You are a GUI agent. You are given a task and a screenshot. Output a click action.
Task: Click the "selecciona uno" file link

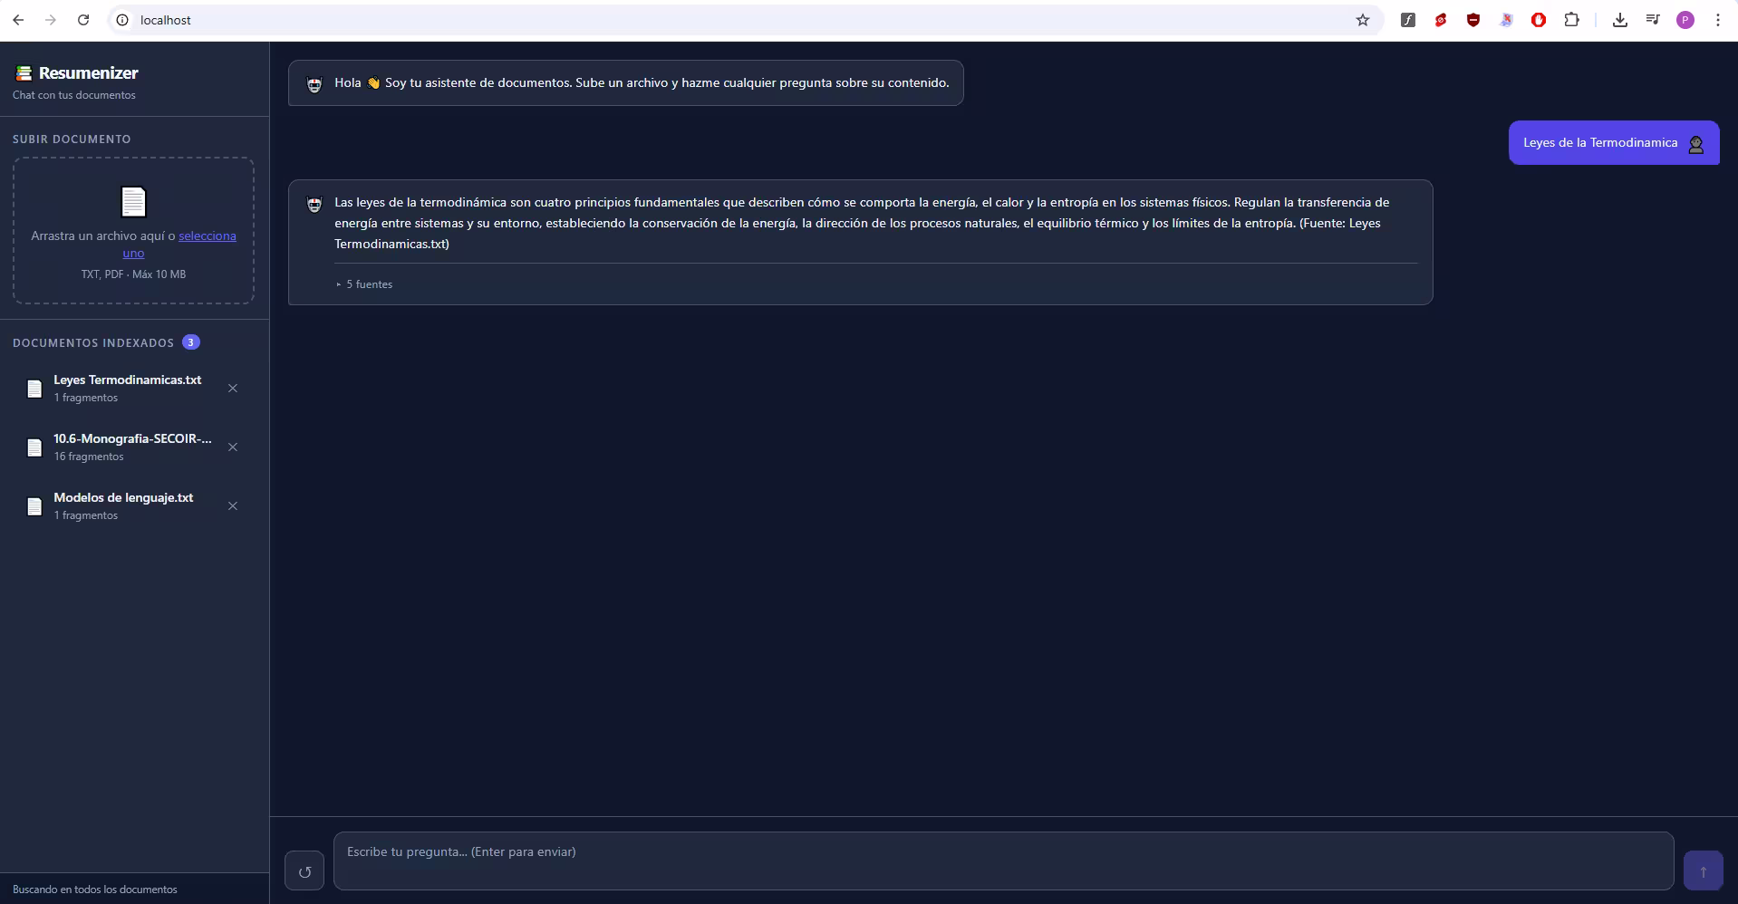(207, 236)
